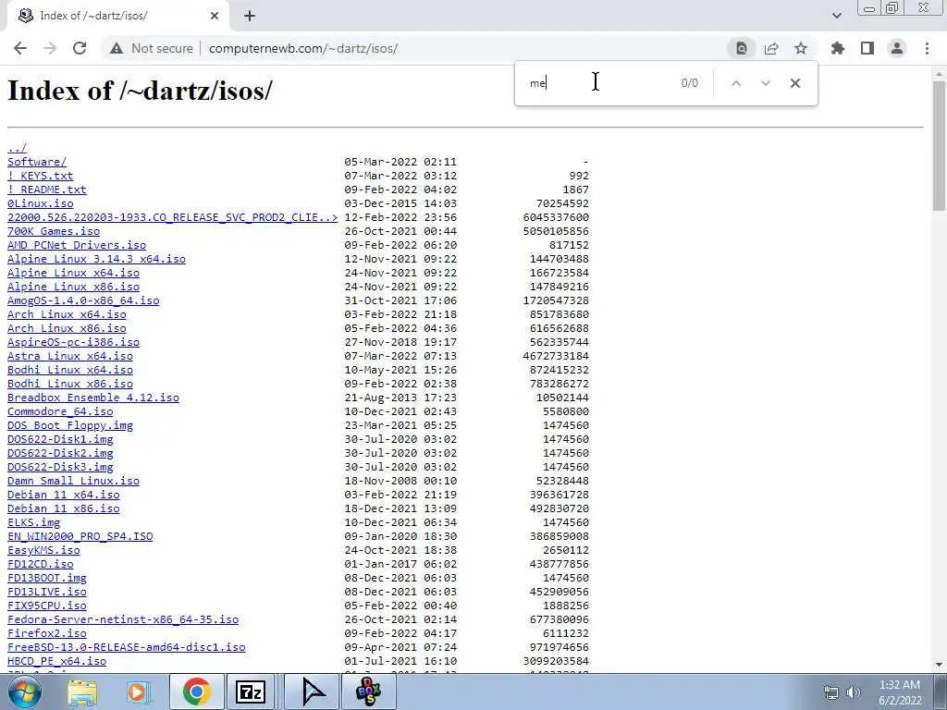
Task: Click the browser forward arrow
Action: click(50, 48)
